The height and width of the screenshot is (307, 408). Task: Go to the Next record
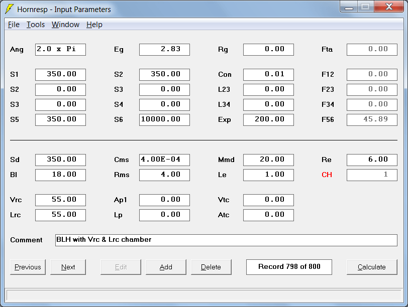pyautogui.click(x=68, y=267)
